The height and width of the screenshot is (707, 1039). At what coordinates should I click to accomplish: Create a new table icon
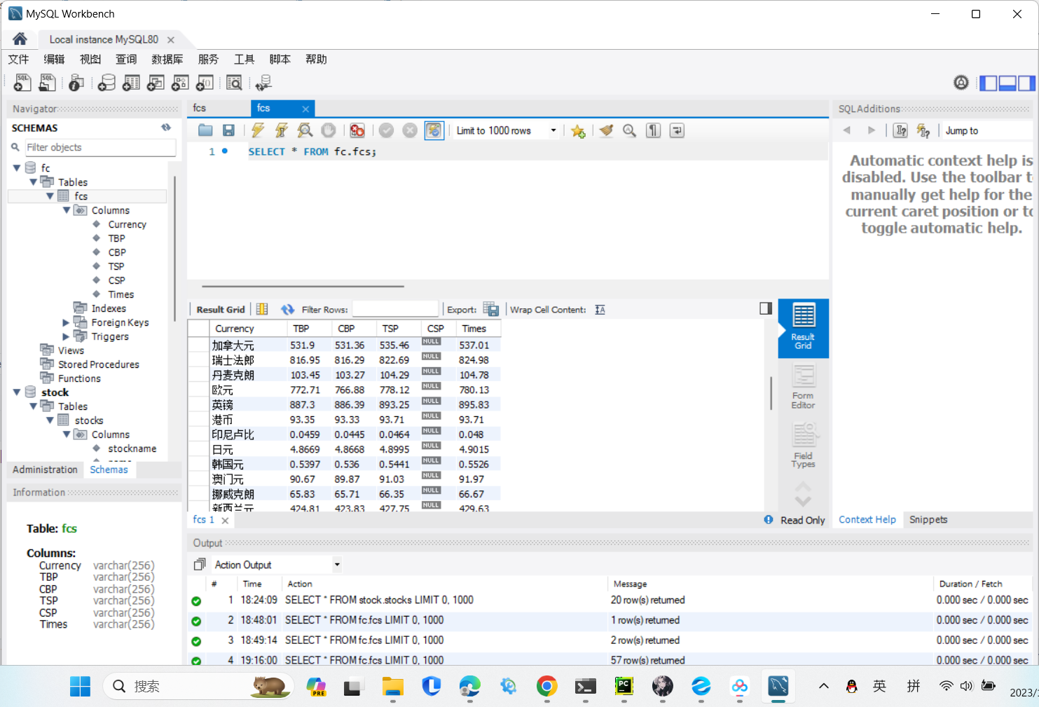[x=131, y=83]
